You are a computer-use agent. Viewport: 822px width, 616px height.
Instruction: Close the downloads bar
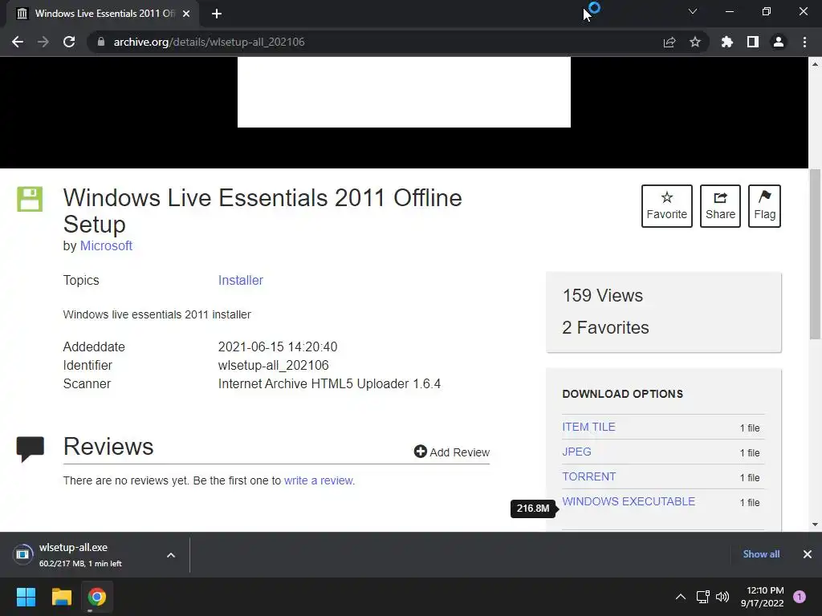[x=808, y=554]
